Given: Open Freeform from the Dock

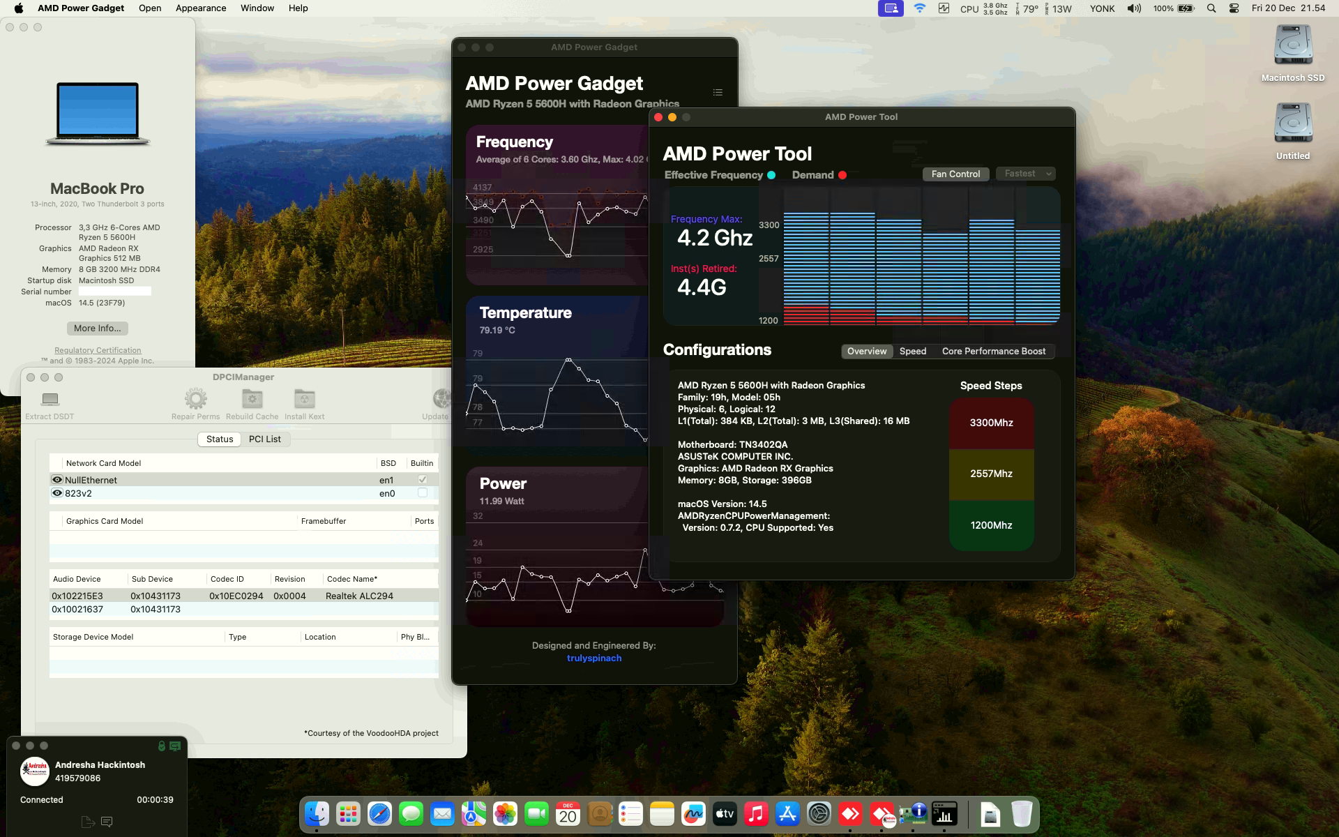Looking at the screenshot, I should (x=693, y=813).
